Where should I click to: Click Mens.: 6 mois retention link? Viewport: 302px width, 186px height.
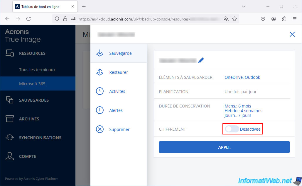click(238, 106)
